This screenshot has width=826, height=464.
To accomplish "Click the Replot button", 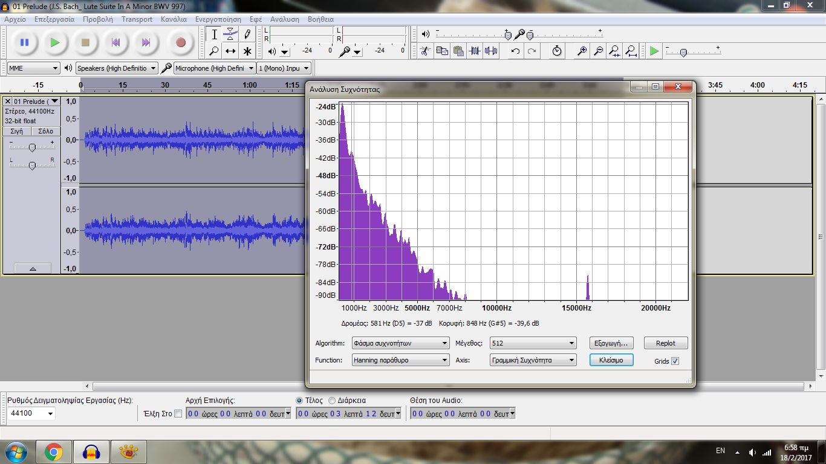I will pos(665,343).
